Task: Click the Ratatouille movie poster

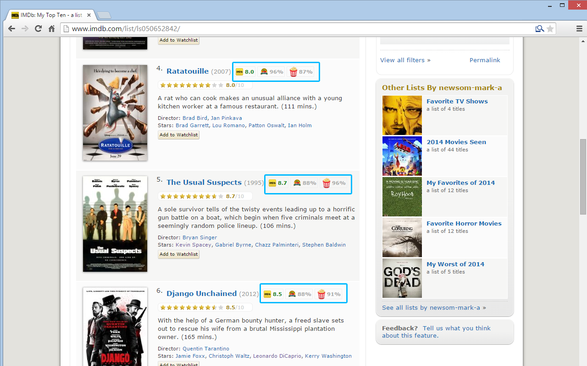Action: [x=115, y=113]
